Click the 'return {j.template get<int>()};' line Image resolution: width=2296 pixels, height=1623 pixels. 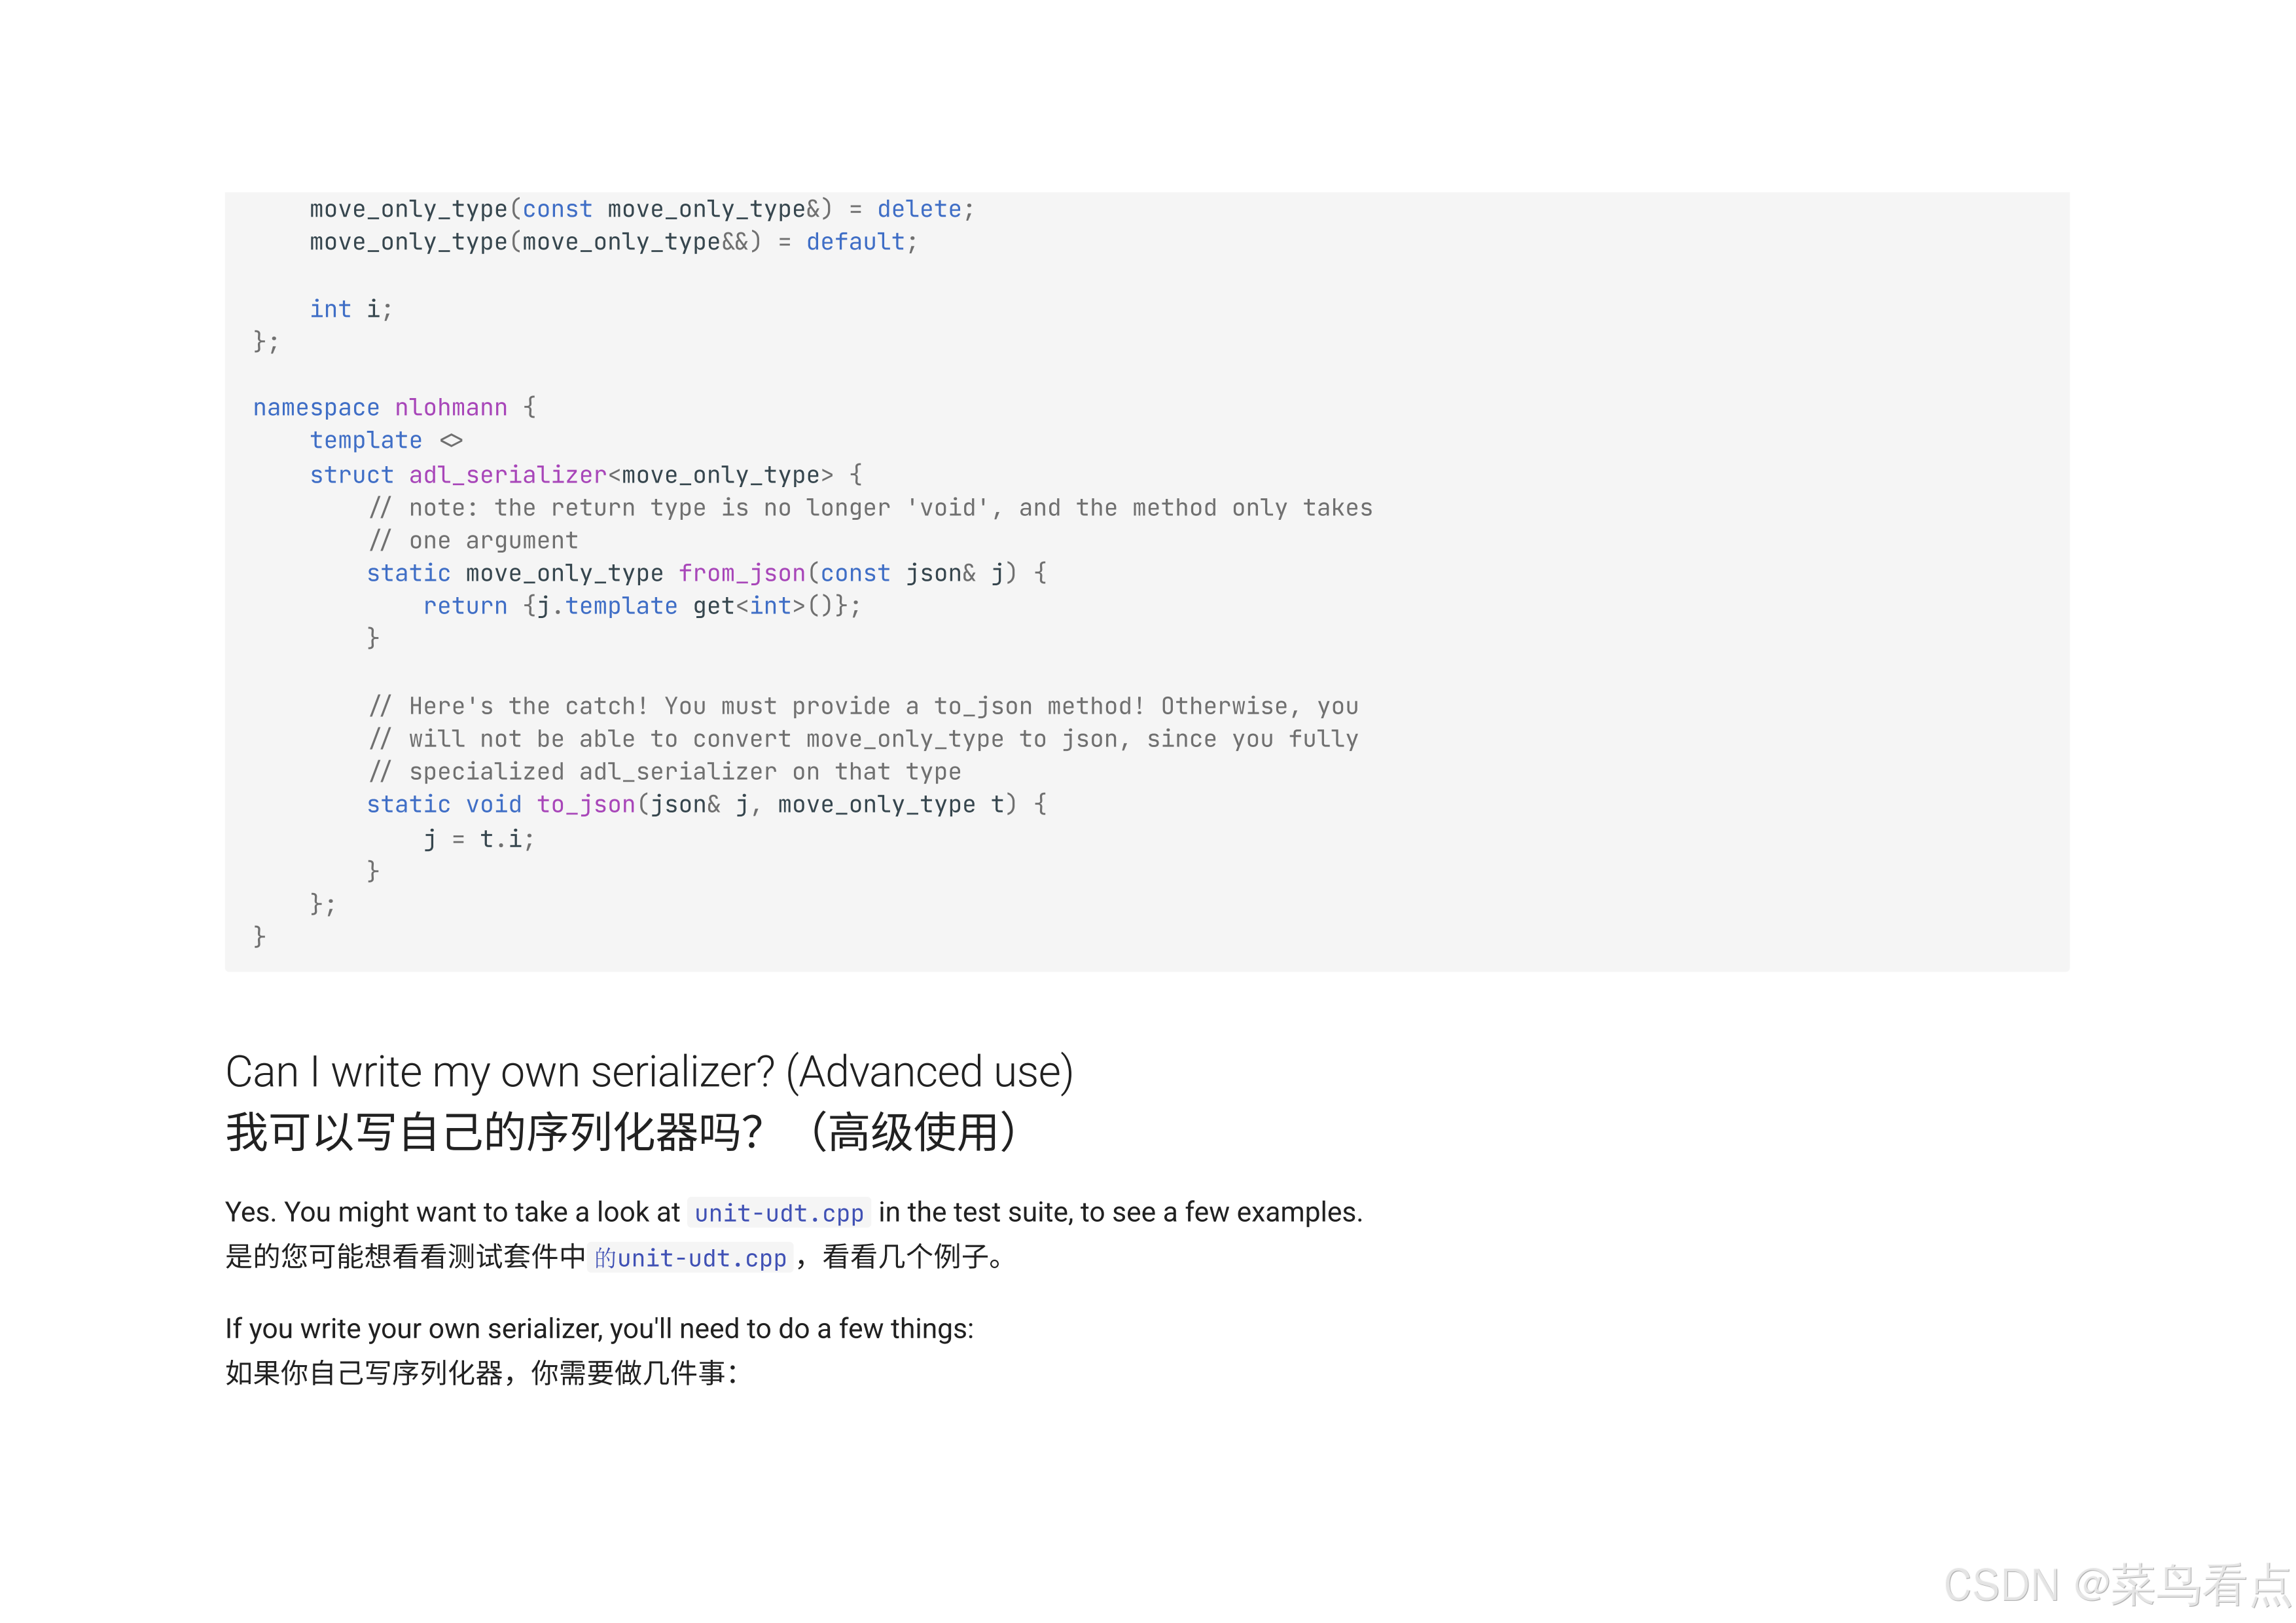pos(640,607)
